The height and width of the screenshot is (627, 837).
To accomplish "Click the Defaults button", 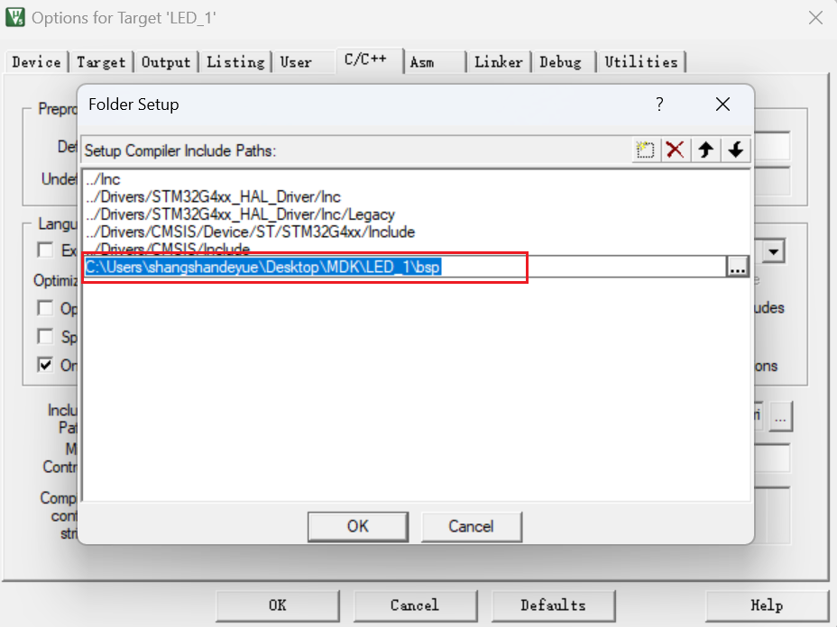I will 553,605.
